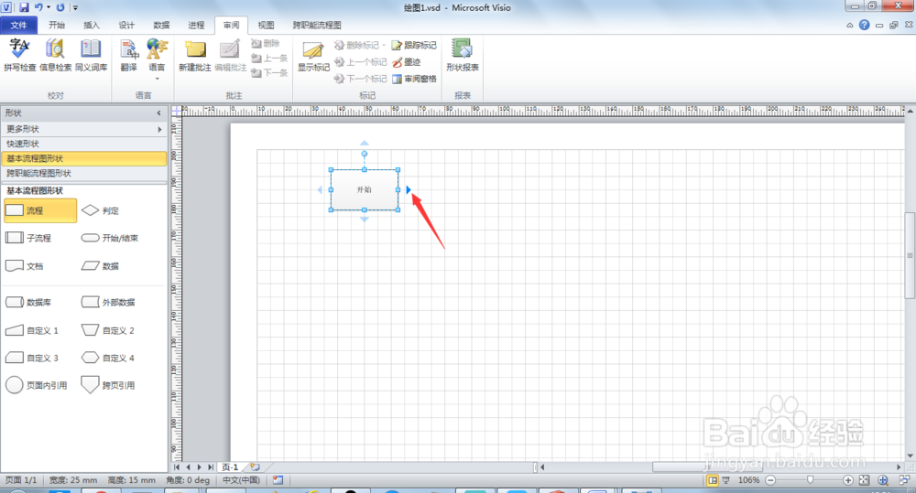Image resolution: width=916 pixels, height=493 pixels.
Task: Open the 语言 language dropdown
Action: [x=157, y=59]
